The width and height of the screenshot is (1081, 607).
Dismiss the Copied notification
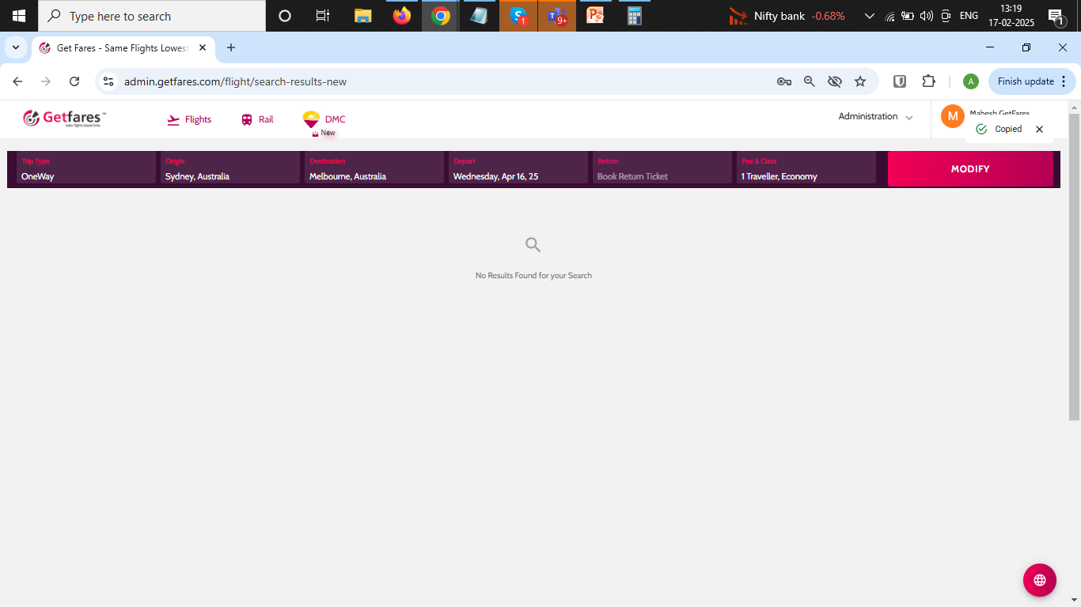pos(1039,129)
